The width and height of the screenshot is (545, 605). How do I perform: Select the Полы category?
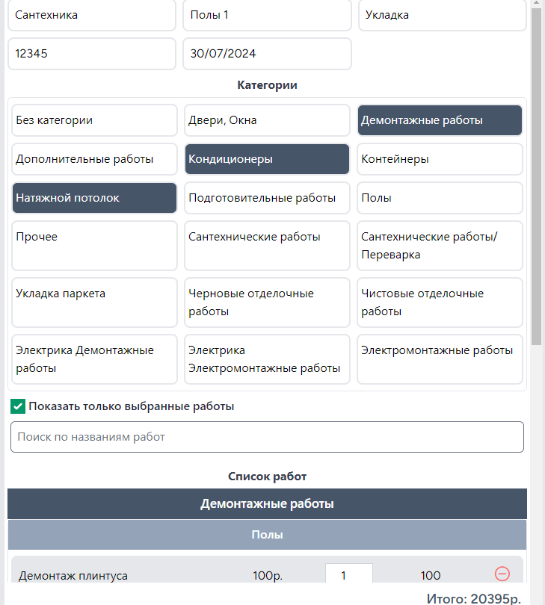pos(440,198)
